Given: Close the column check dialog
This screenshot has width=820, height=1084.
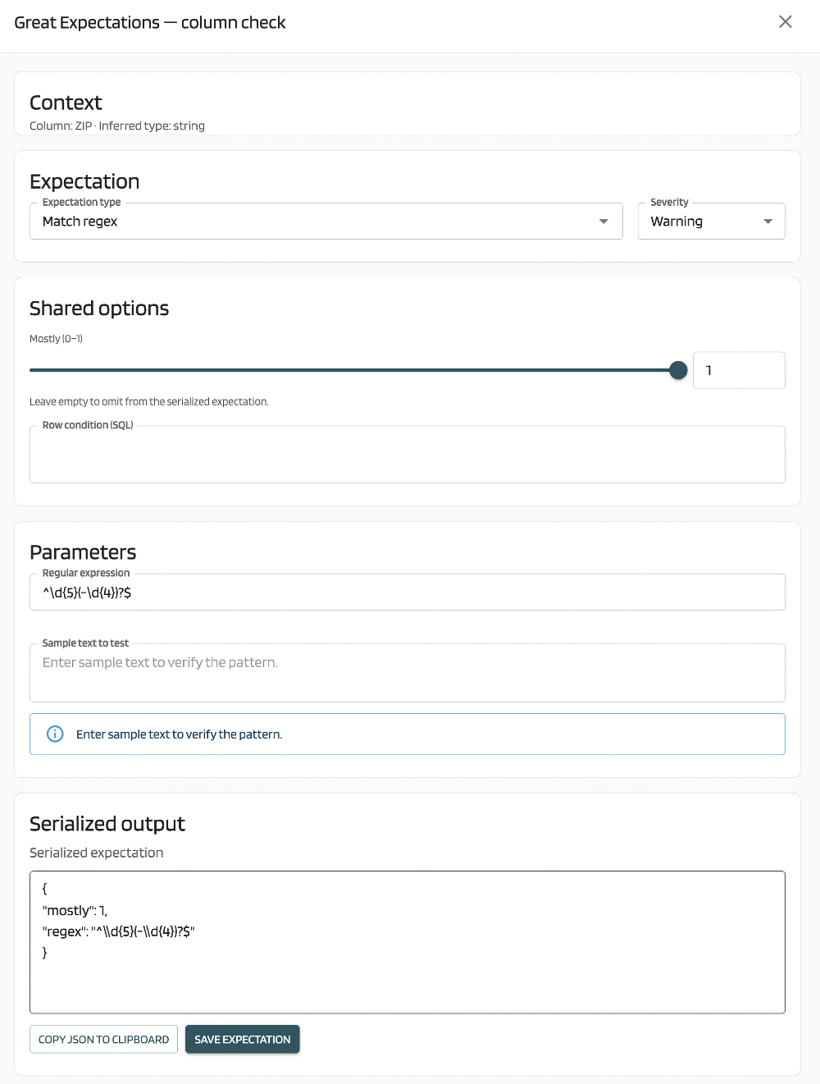Looking at the screenshot, I should [x=786, y=22].
